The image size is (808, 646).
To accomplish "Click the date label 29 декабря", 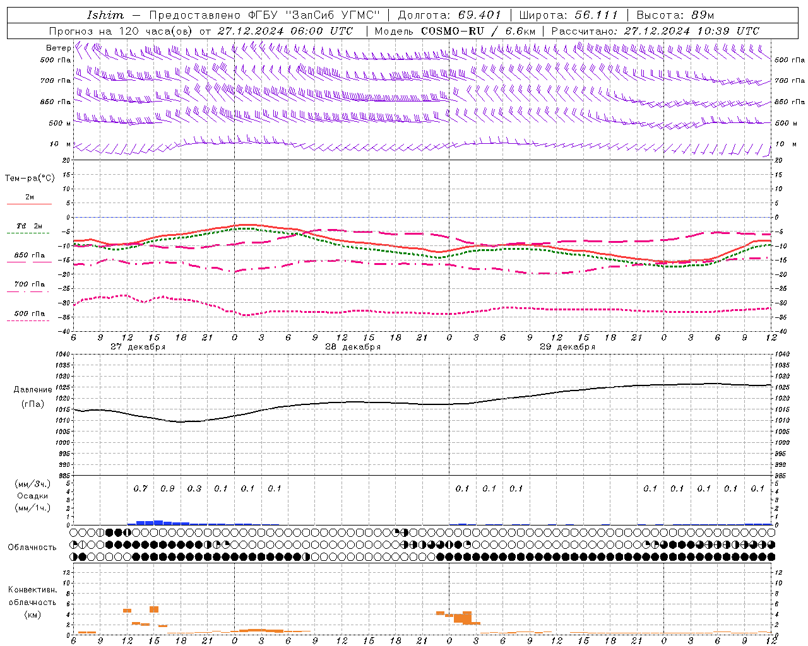I will coord(567,347).
